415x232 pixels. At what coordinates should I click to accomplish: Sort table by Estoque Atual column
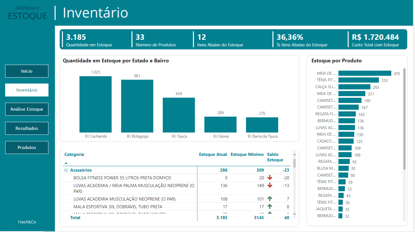click(x=213, y=154)
